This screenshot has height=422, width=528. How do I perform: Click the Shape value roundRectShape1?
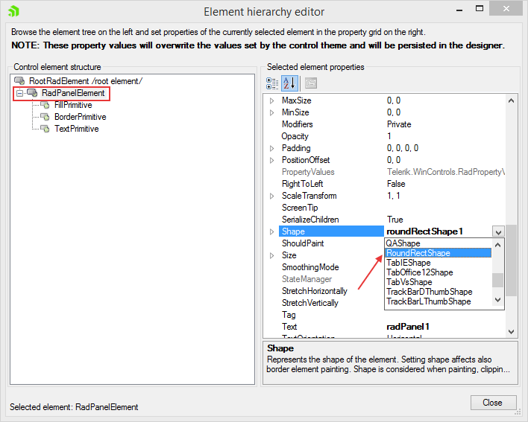(424, 231)
